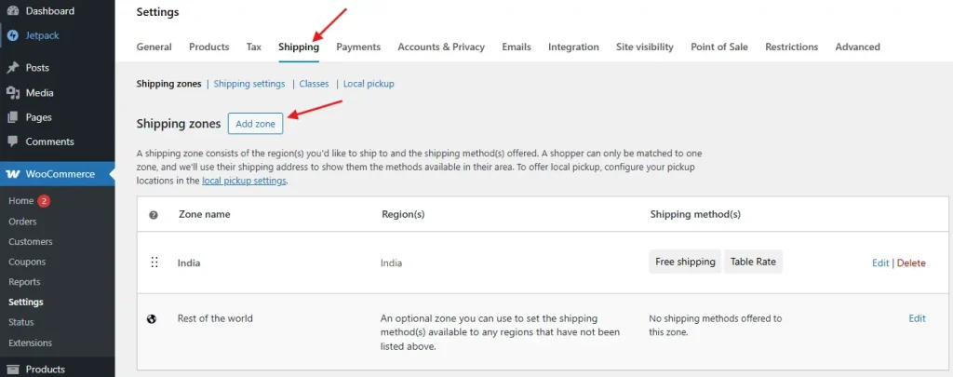Edit the India shipping zone

[880, 263]
